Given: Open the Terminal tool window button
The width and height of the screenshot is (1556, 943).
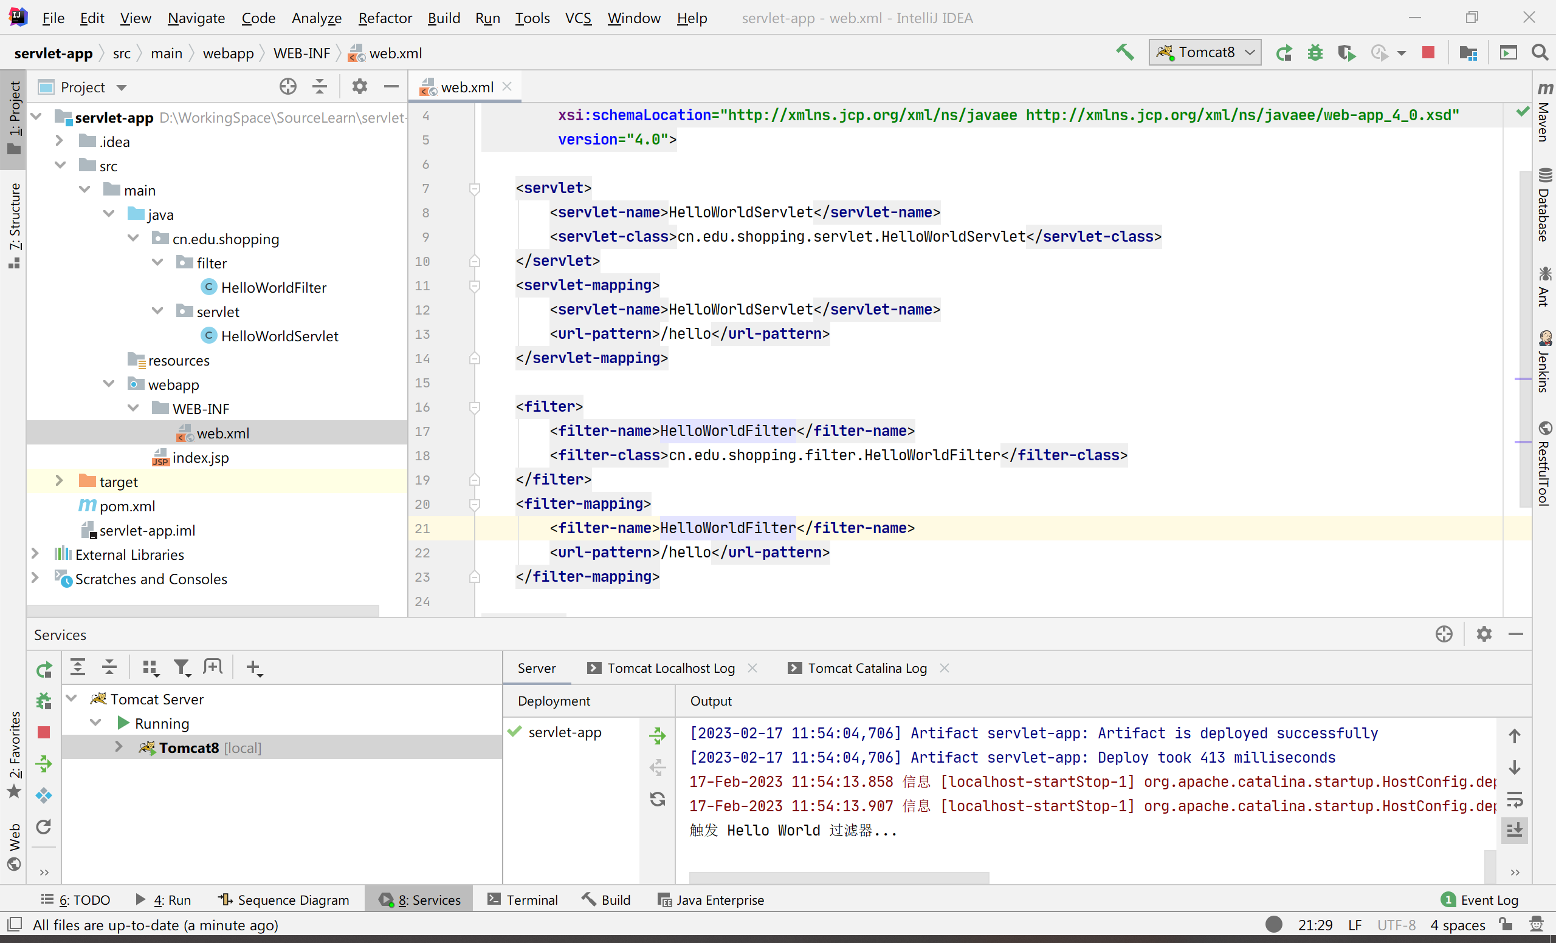Looking at the screenshot, I should tap(523, 899).
